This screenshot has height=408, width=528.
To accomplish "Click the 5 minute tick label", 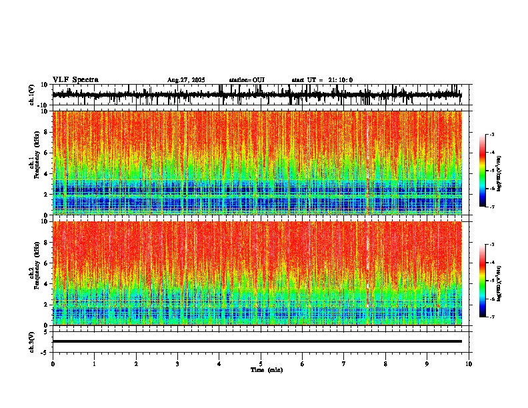I will pyautogui.click(x=261, y=364).
